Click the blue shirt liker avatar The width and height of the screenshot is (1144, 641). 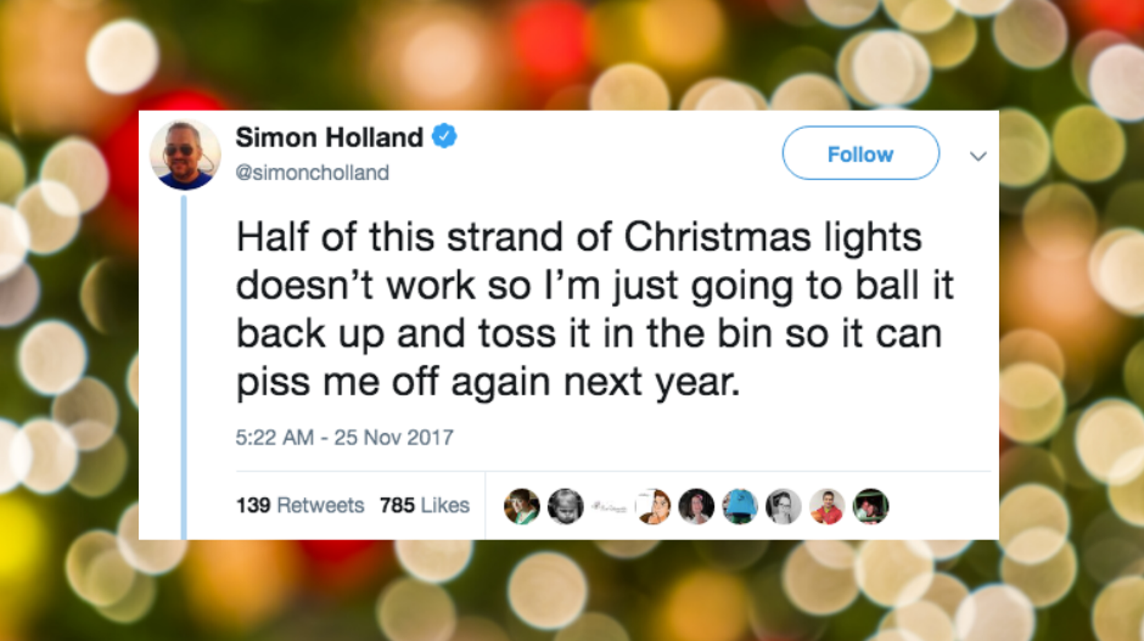point(740,506)
